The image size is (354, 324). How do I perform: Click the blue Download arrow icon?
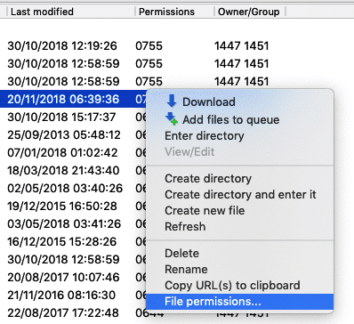(172, 101)
